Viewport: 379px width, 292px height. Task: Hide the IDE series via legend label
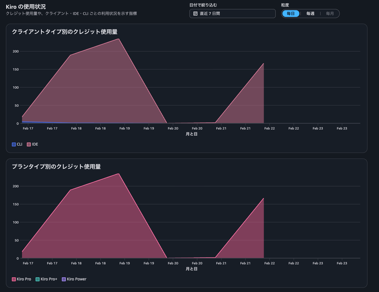coord(35,144)
